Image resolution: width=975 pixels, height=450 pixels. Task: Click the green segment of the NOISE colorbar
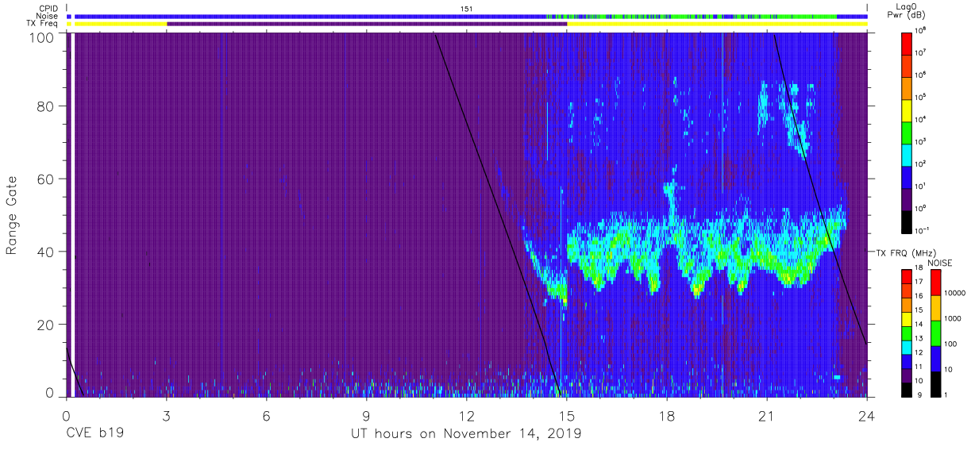click(936, 333)
